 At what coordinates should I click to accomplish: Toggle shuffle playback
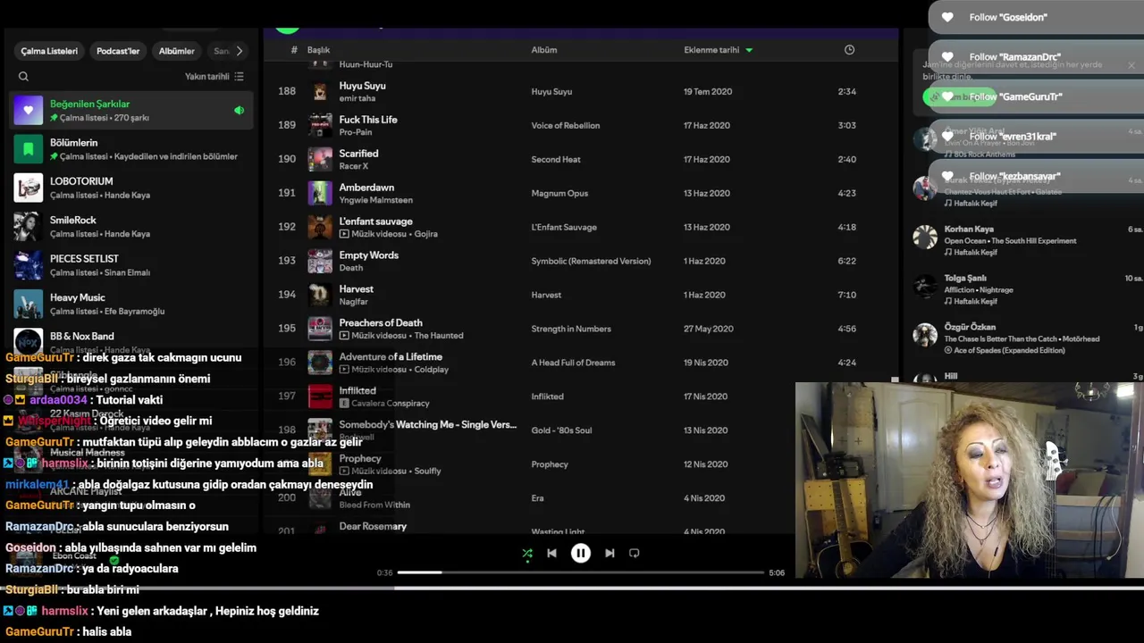[527, 553]
